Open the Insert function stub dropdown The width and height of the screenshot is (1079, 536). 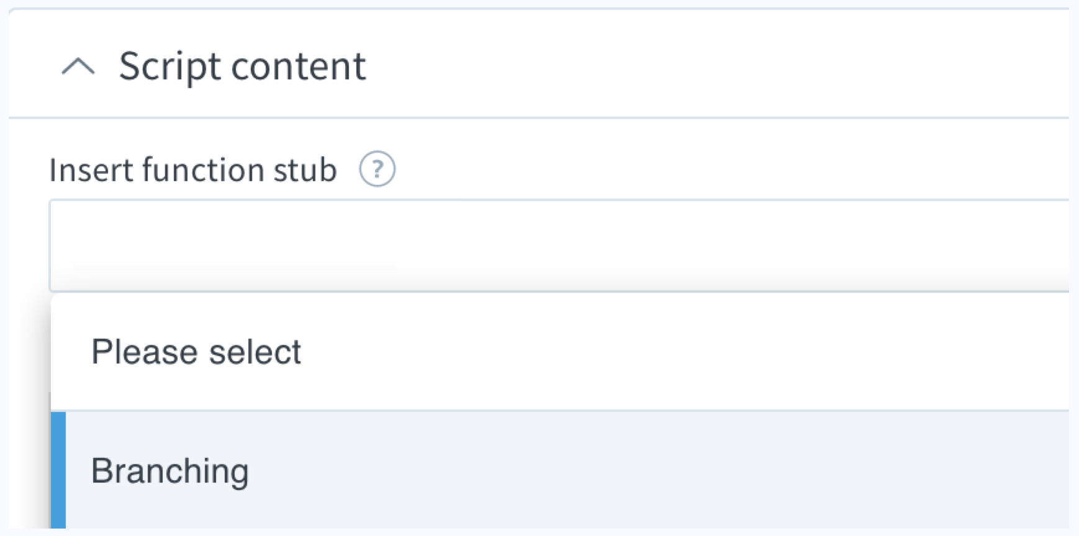click(x=559, y=246)
